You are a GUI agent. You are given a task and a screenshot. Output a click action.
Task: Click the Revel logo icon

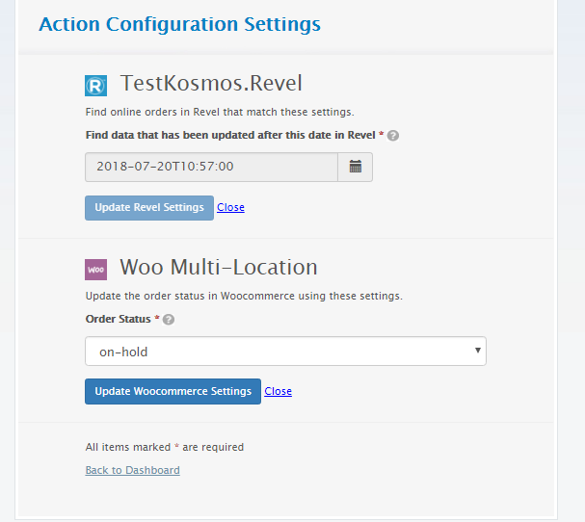[x=95, y=86]
